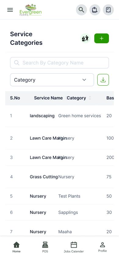Click the Service Name column header
This screenshot has width=119, height=259.
[48, 98]
